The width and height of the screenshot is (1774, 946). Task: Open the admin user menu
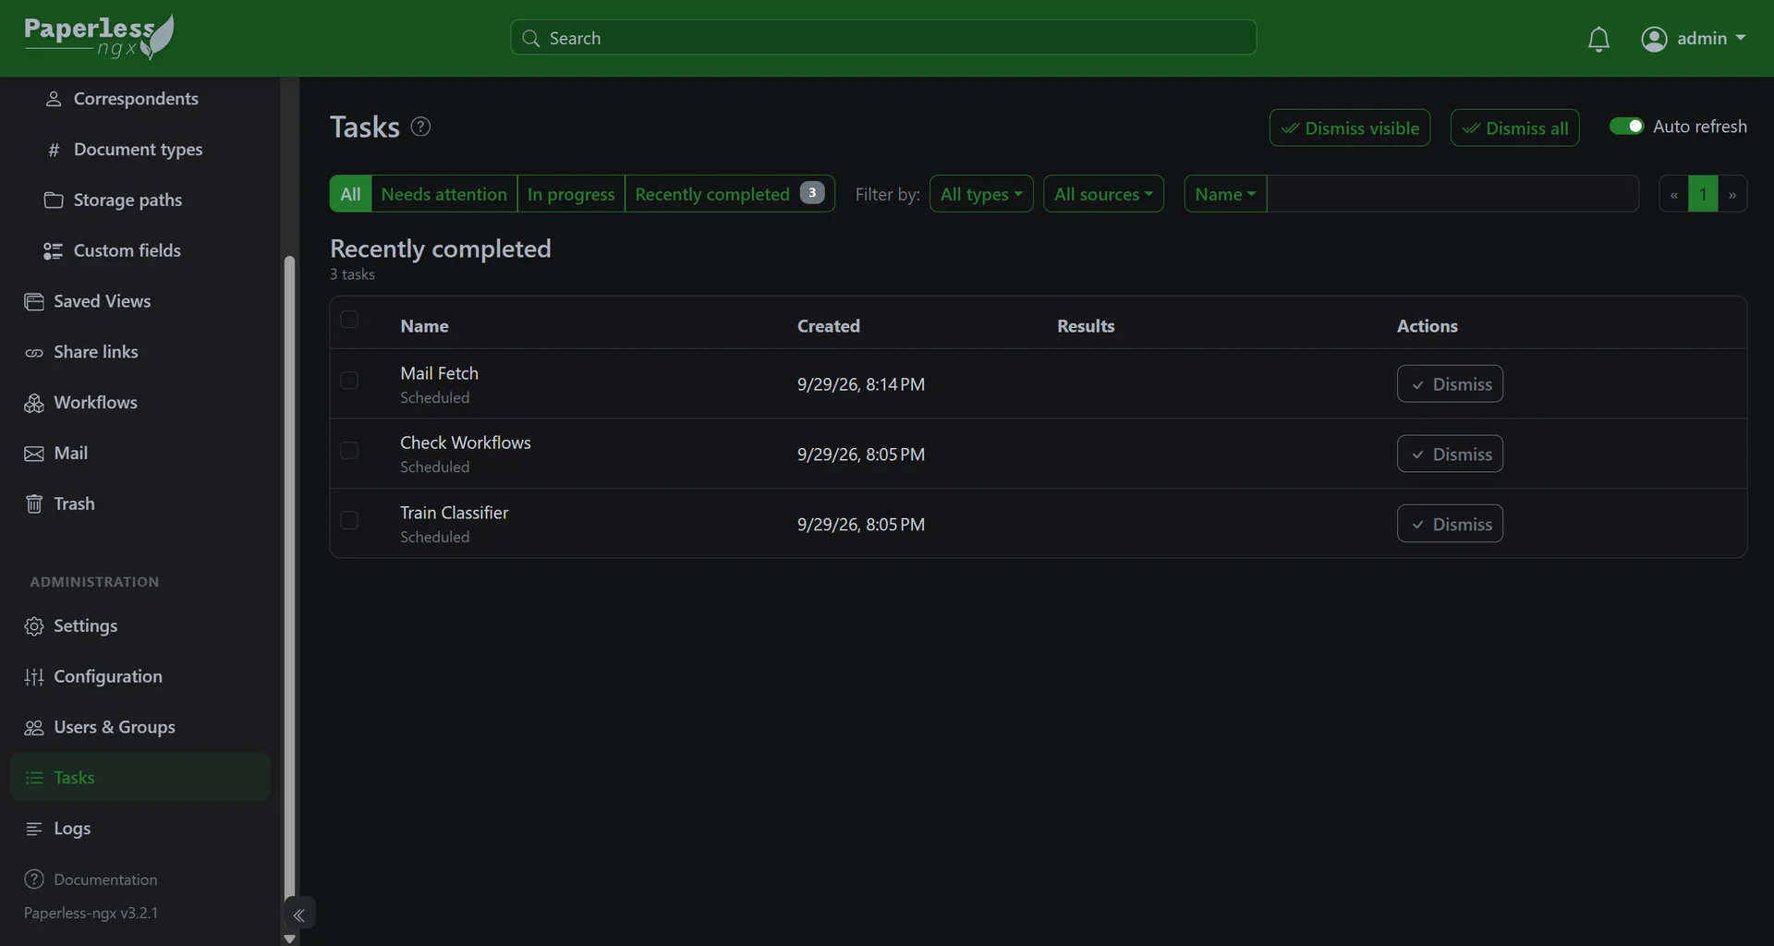pyautogui.click(x=1694, y=39)
